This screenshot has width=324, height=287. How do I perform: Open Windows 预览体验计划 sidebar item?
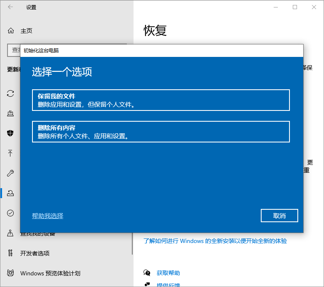tap(50, 273)
